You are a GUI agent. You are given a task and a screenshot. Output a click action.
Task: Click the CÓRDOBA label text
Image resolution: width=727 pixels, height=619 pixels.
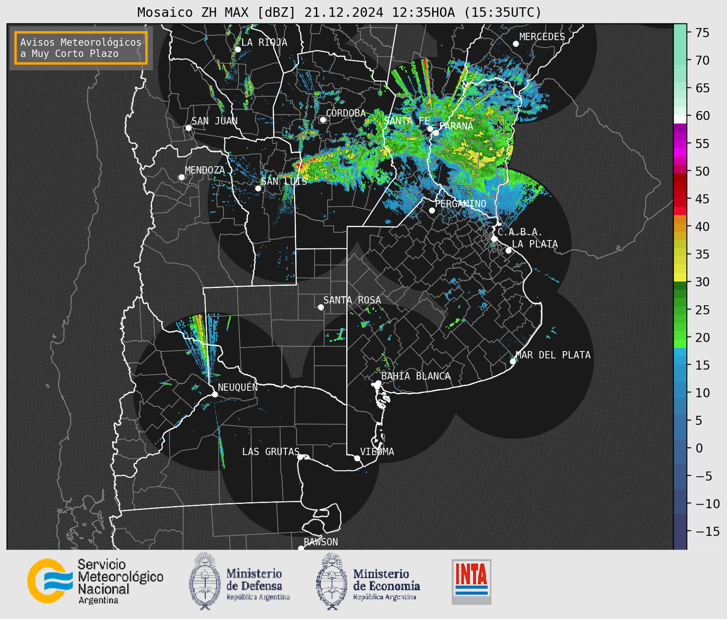click(346, 113)
